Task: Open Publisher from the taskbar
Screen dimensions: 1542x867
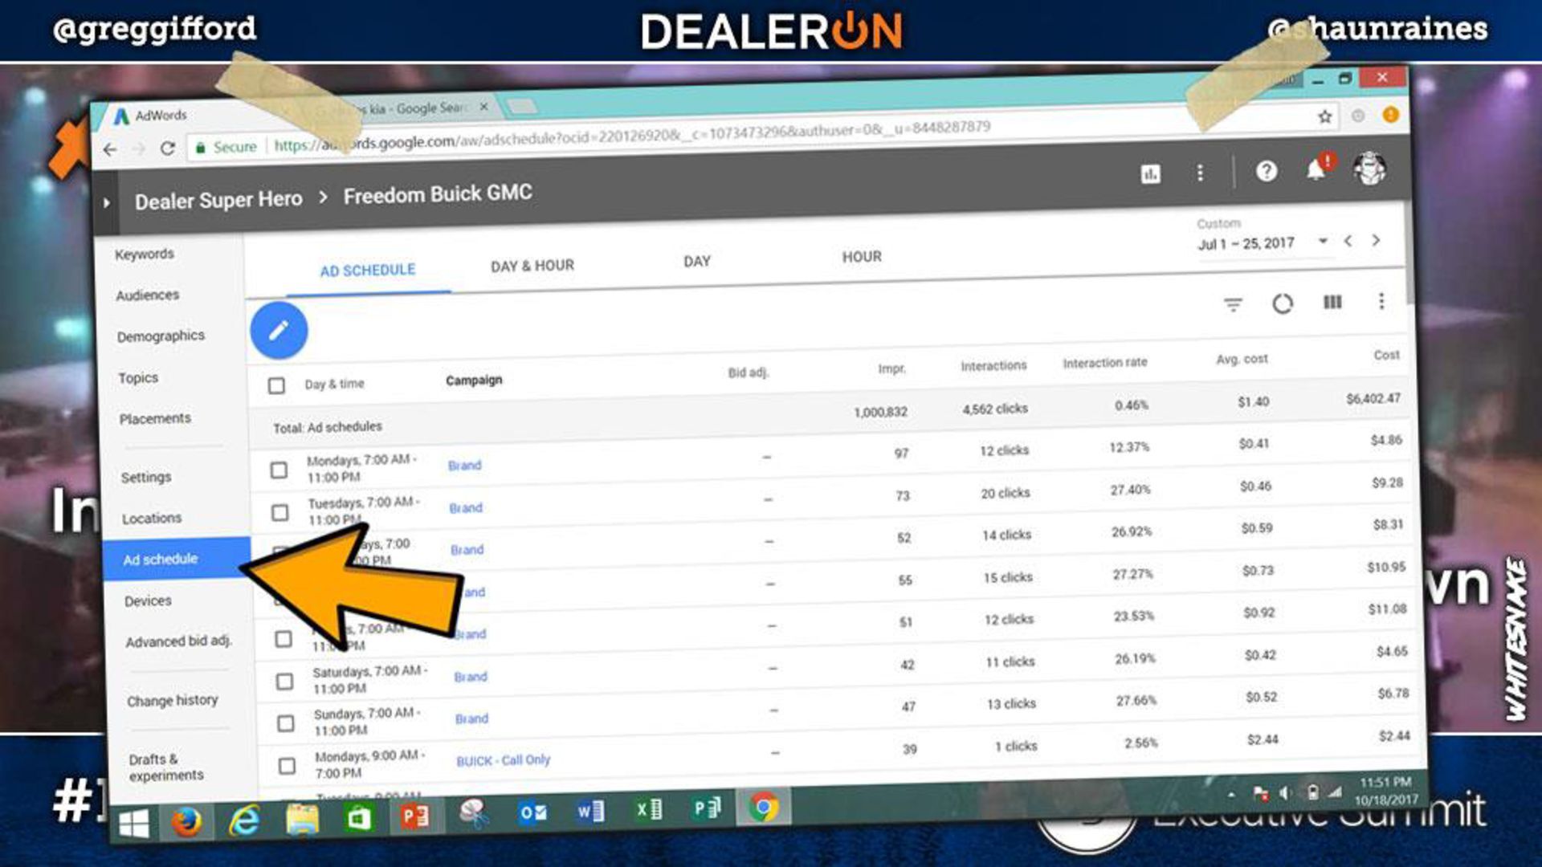Action: (x=707, y=808)
